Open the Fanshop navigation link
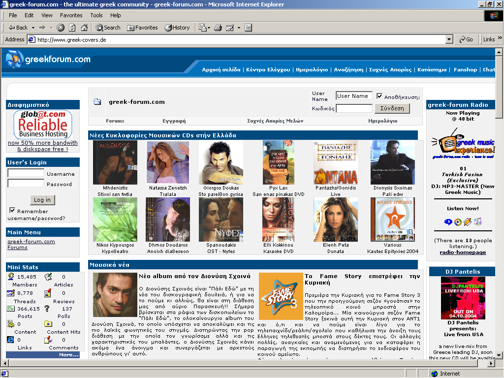 465,69
